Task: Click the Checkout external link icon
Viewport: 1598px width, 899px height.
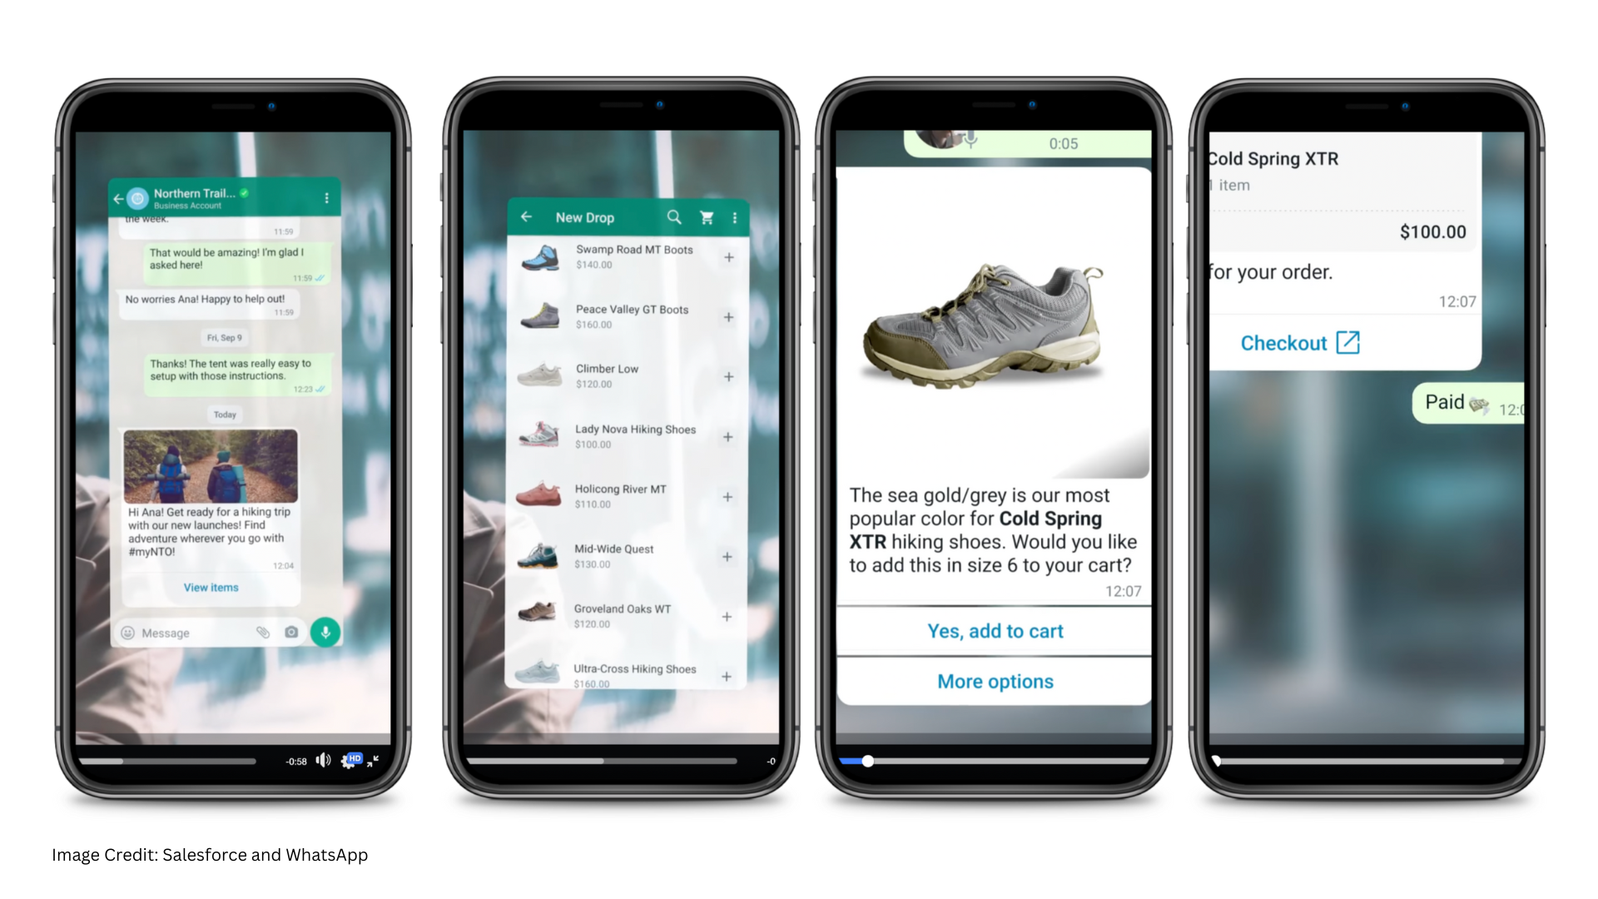Action: (1346, 342)
